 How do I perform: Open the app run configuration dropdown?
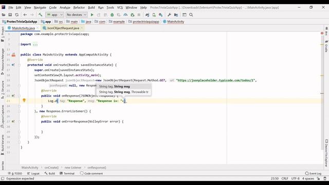[x=54, y=15]
